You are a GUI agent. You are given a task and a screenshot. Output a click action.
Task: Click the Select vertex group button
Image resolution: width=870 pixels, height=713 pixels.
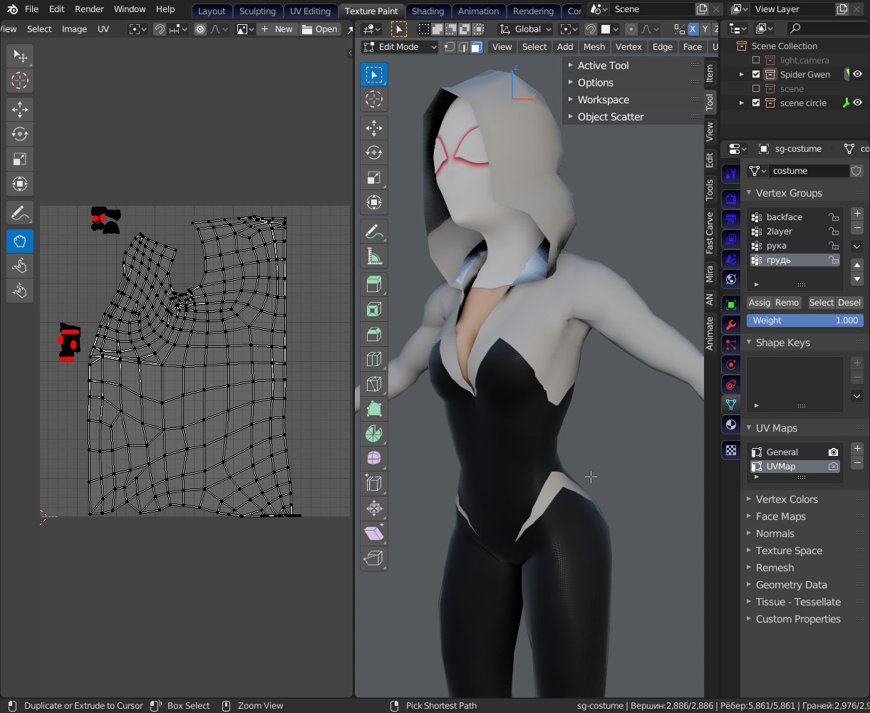point(821,303)
